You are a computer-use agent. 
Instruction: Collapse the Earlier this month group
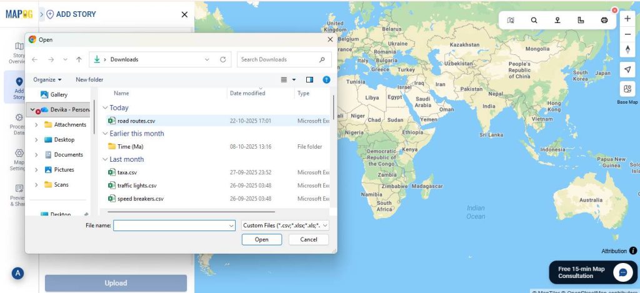click(105, 134)
